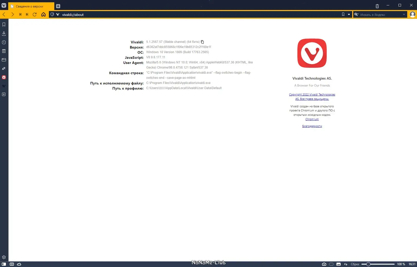
Task: Click 'Vivaldi Technologies AS.' heading
Action: point(312,78)
